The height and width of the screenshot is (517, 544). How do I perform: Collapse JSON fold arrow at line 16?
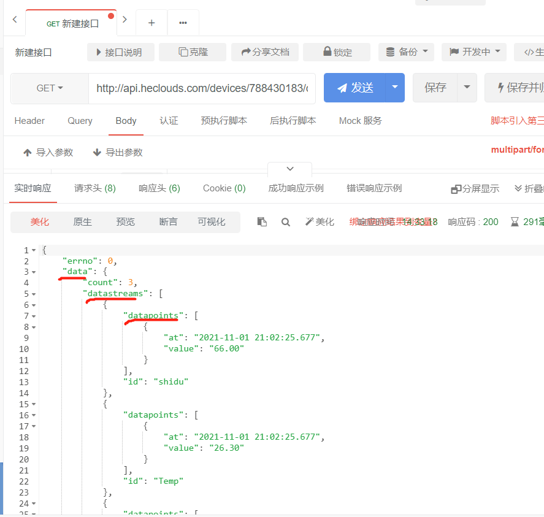click(34, 415)
